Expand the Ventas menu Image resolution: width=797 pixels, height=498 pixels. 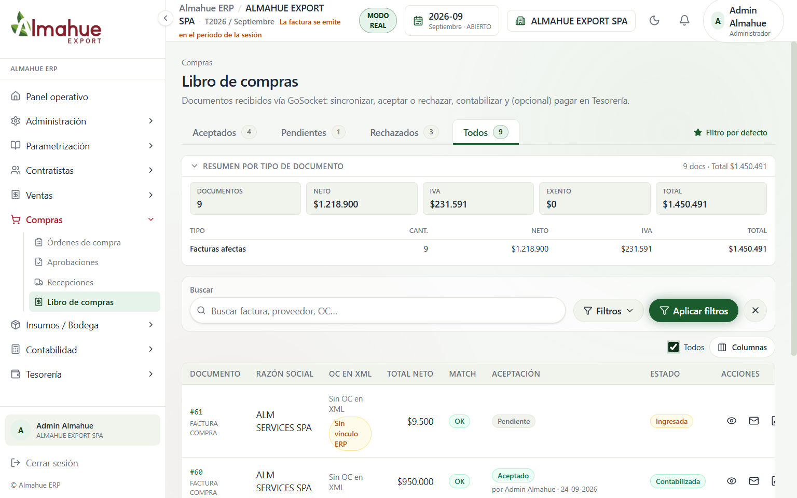[83, 196]
